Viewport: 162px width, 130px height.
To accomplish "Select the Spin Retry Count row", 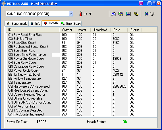I will [81, 63].
